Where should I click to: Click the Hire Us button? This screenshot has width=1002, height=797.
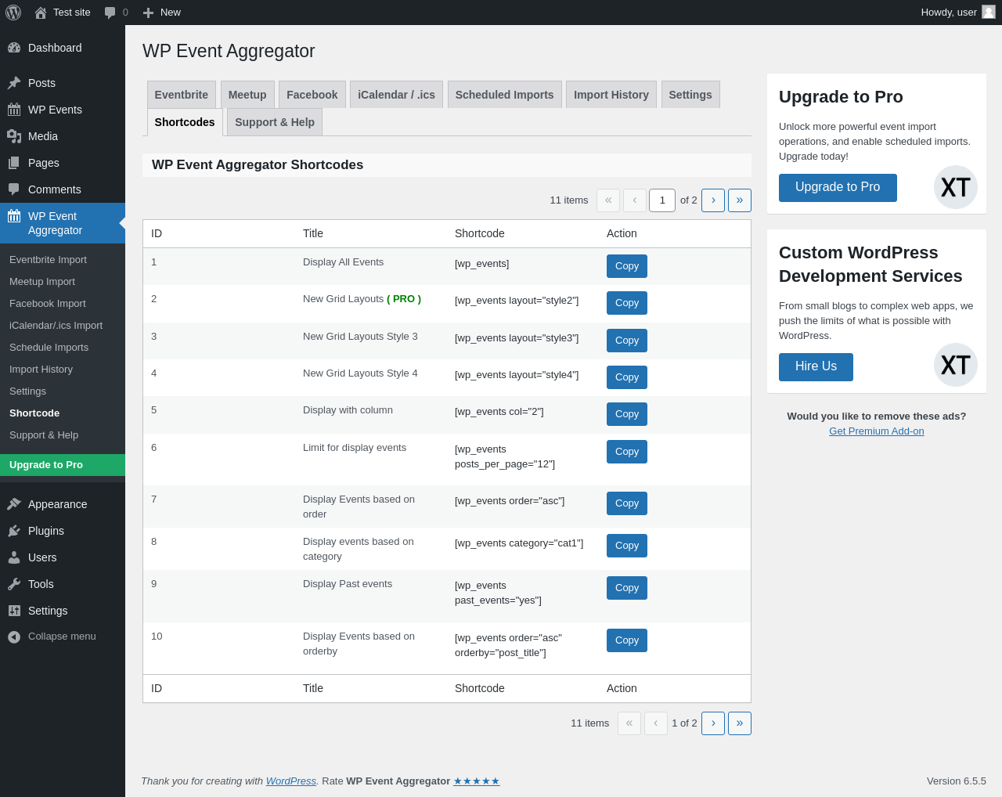[816, 367]
